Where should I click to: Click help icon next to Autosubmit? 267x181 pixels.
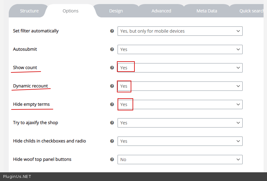tap(112, 49)
